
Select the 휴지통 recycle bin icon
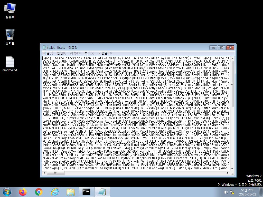[10, 37]
